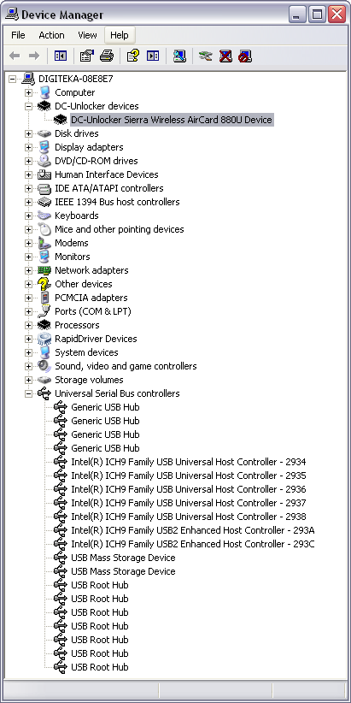Click the mouse icon for pointing devices
Screen dimensions: 351x703
[x=44, y=229]
